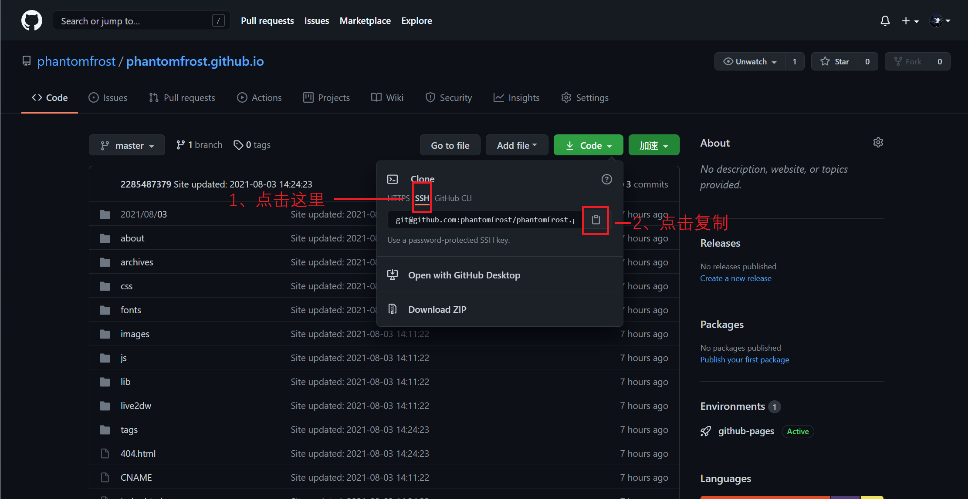Screen dimensions: 968x499
Task: Click Open with GitHub Desktop
Action: click(x=500, y=275)
